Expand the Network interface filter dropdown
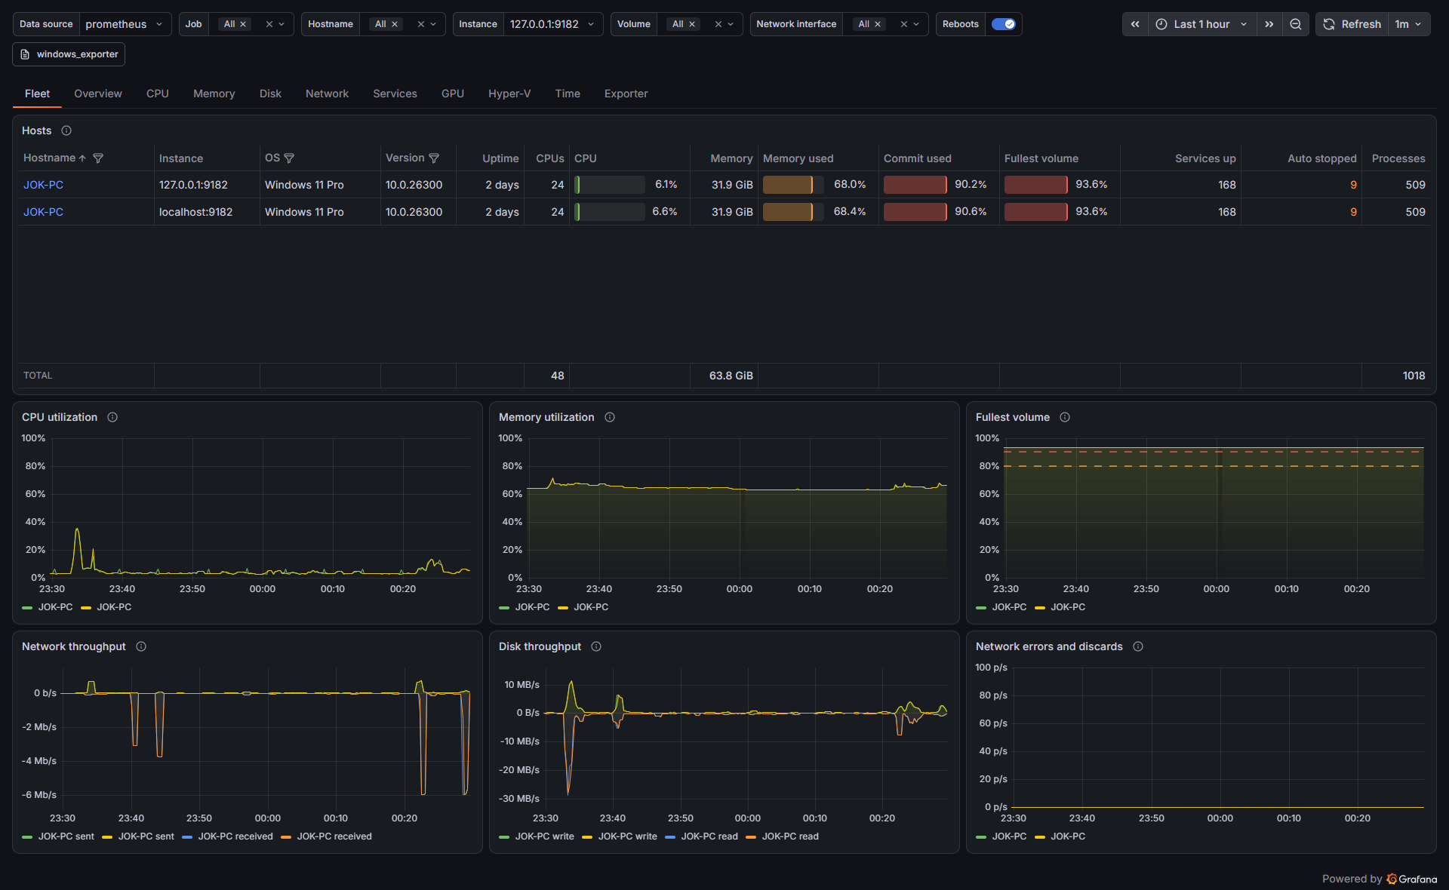 pyautogui.click(x=916, y=24)
